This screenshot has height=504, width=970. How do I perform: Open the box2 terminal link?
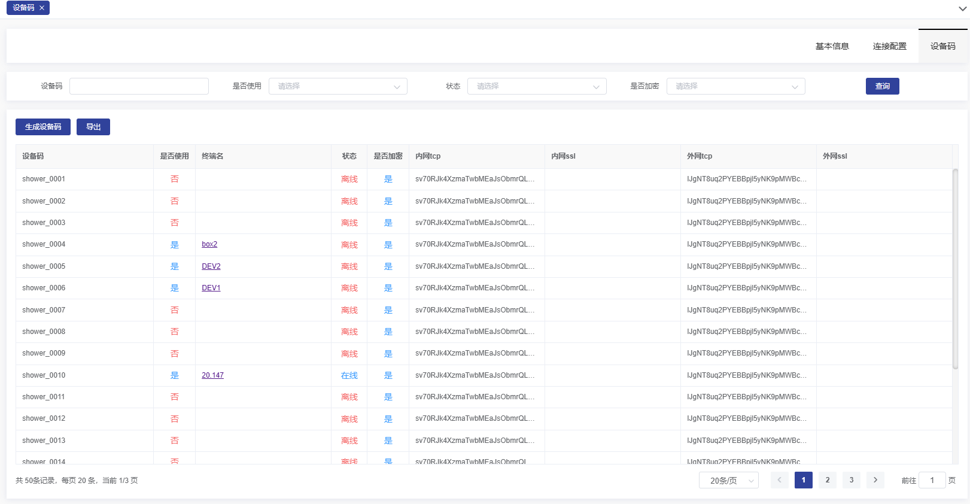pos(209,244)
